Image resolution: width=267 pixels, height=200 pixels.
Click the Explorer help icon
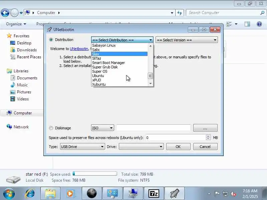(259, 24)
